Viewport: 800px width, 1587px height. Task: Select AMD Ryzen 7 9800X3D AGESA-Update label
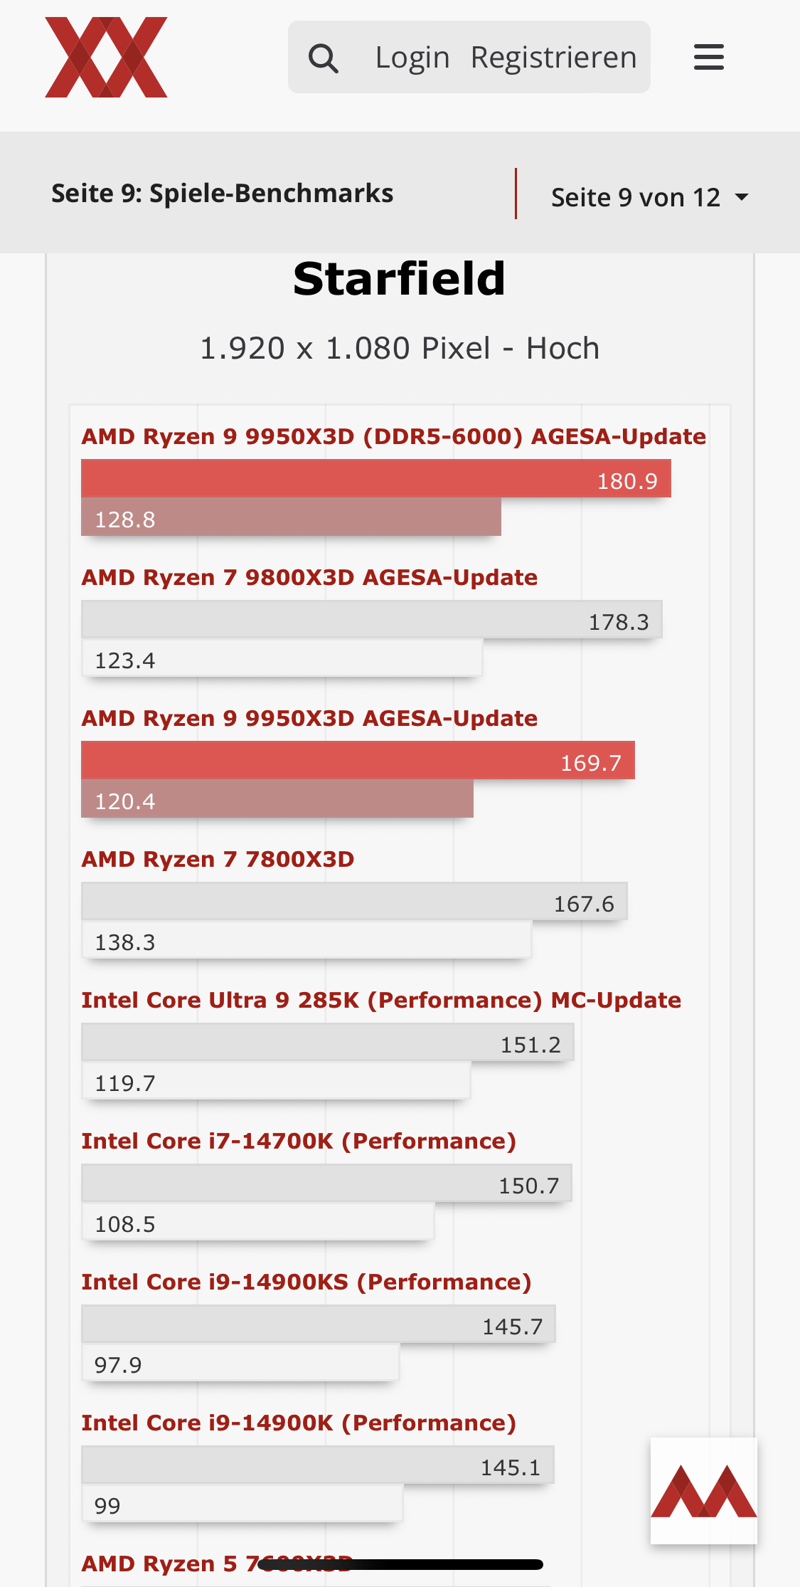click(x=309, y=577)
